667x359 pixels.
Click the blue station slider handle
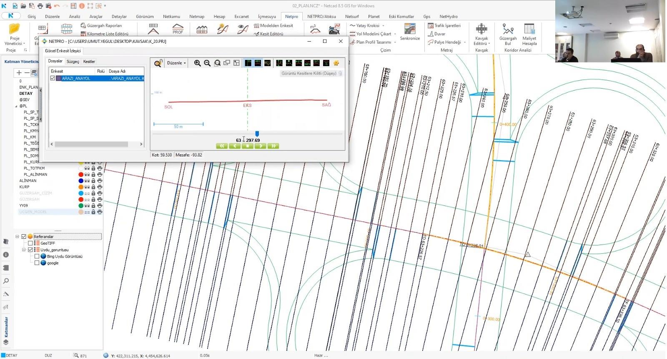coord(257,134)
